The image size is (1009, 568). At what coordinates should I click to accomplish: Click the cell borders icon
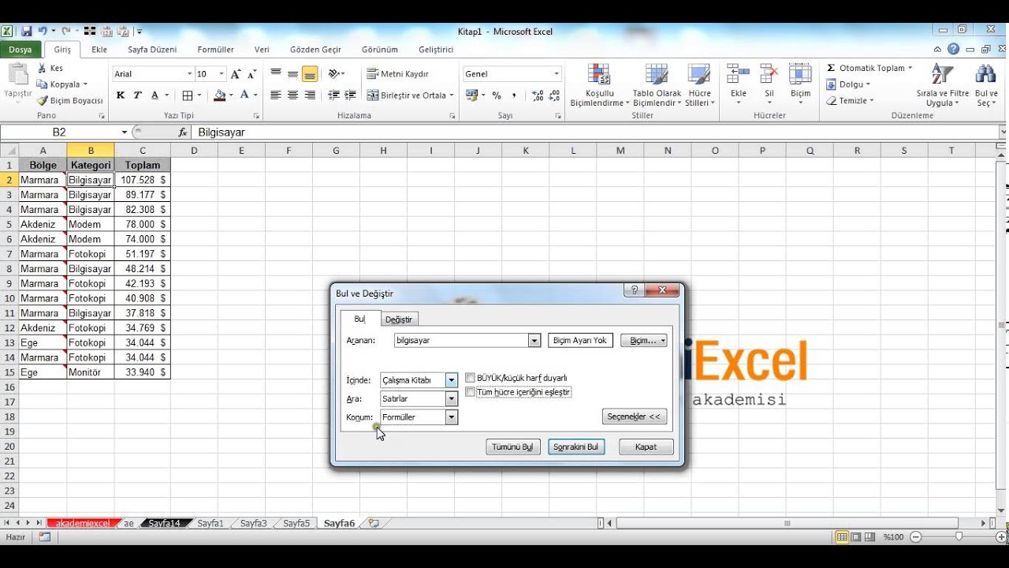tap(188, 95)
